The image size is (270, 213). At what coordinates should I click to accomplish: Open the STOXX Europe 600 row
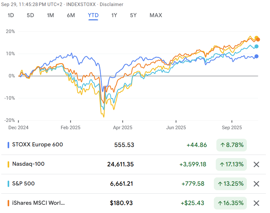pyautogui.click(x=37, y=145)
